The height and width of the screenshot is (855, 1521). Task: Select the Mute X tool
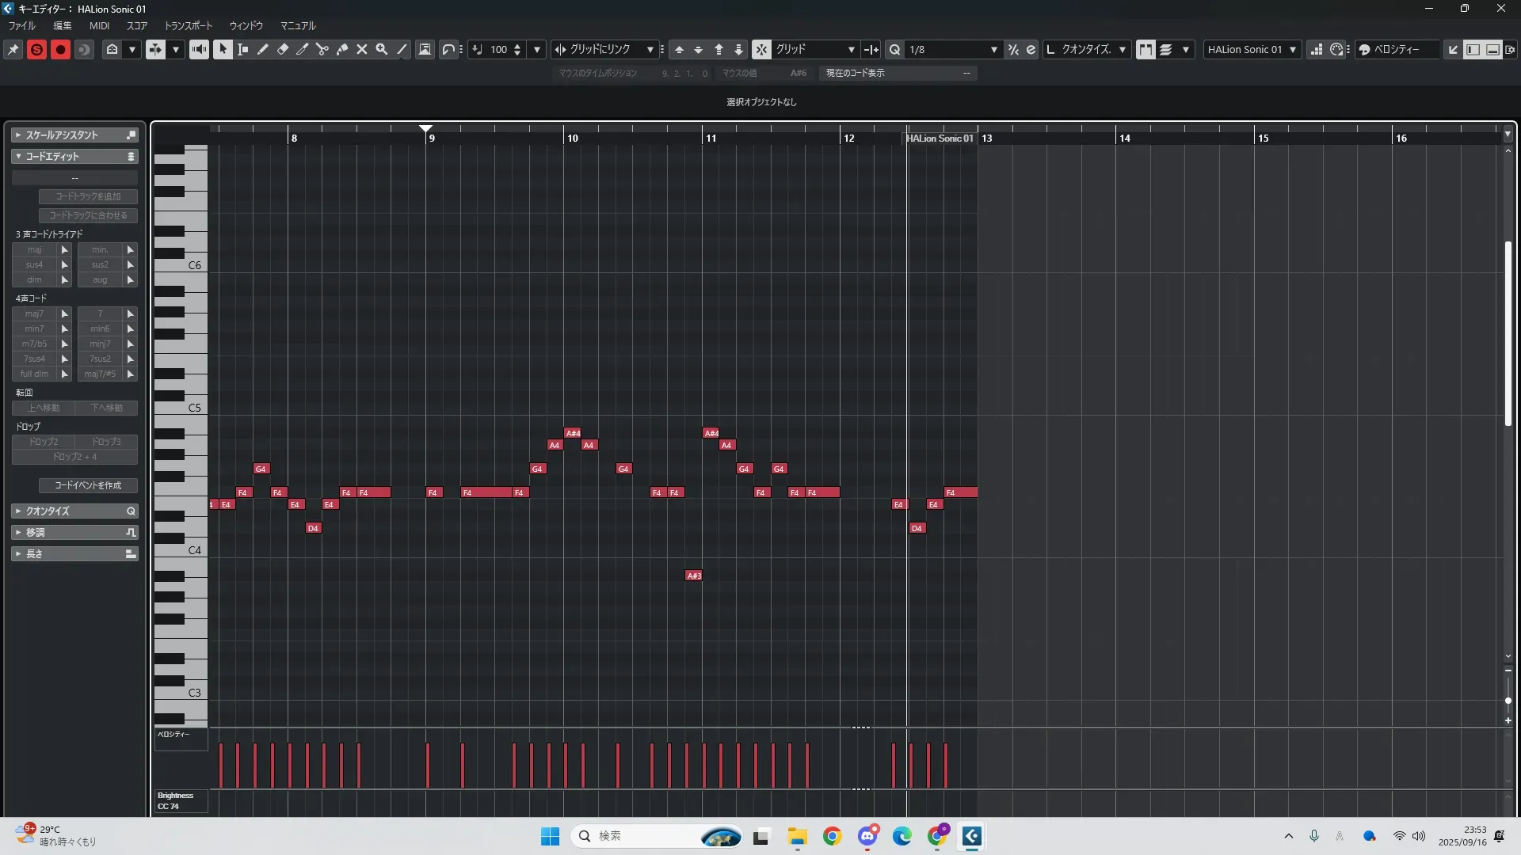coord(362,49)
